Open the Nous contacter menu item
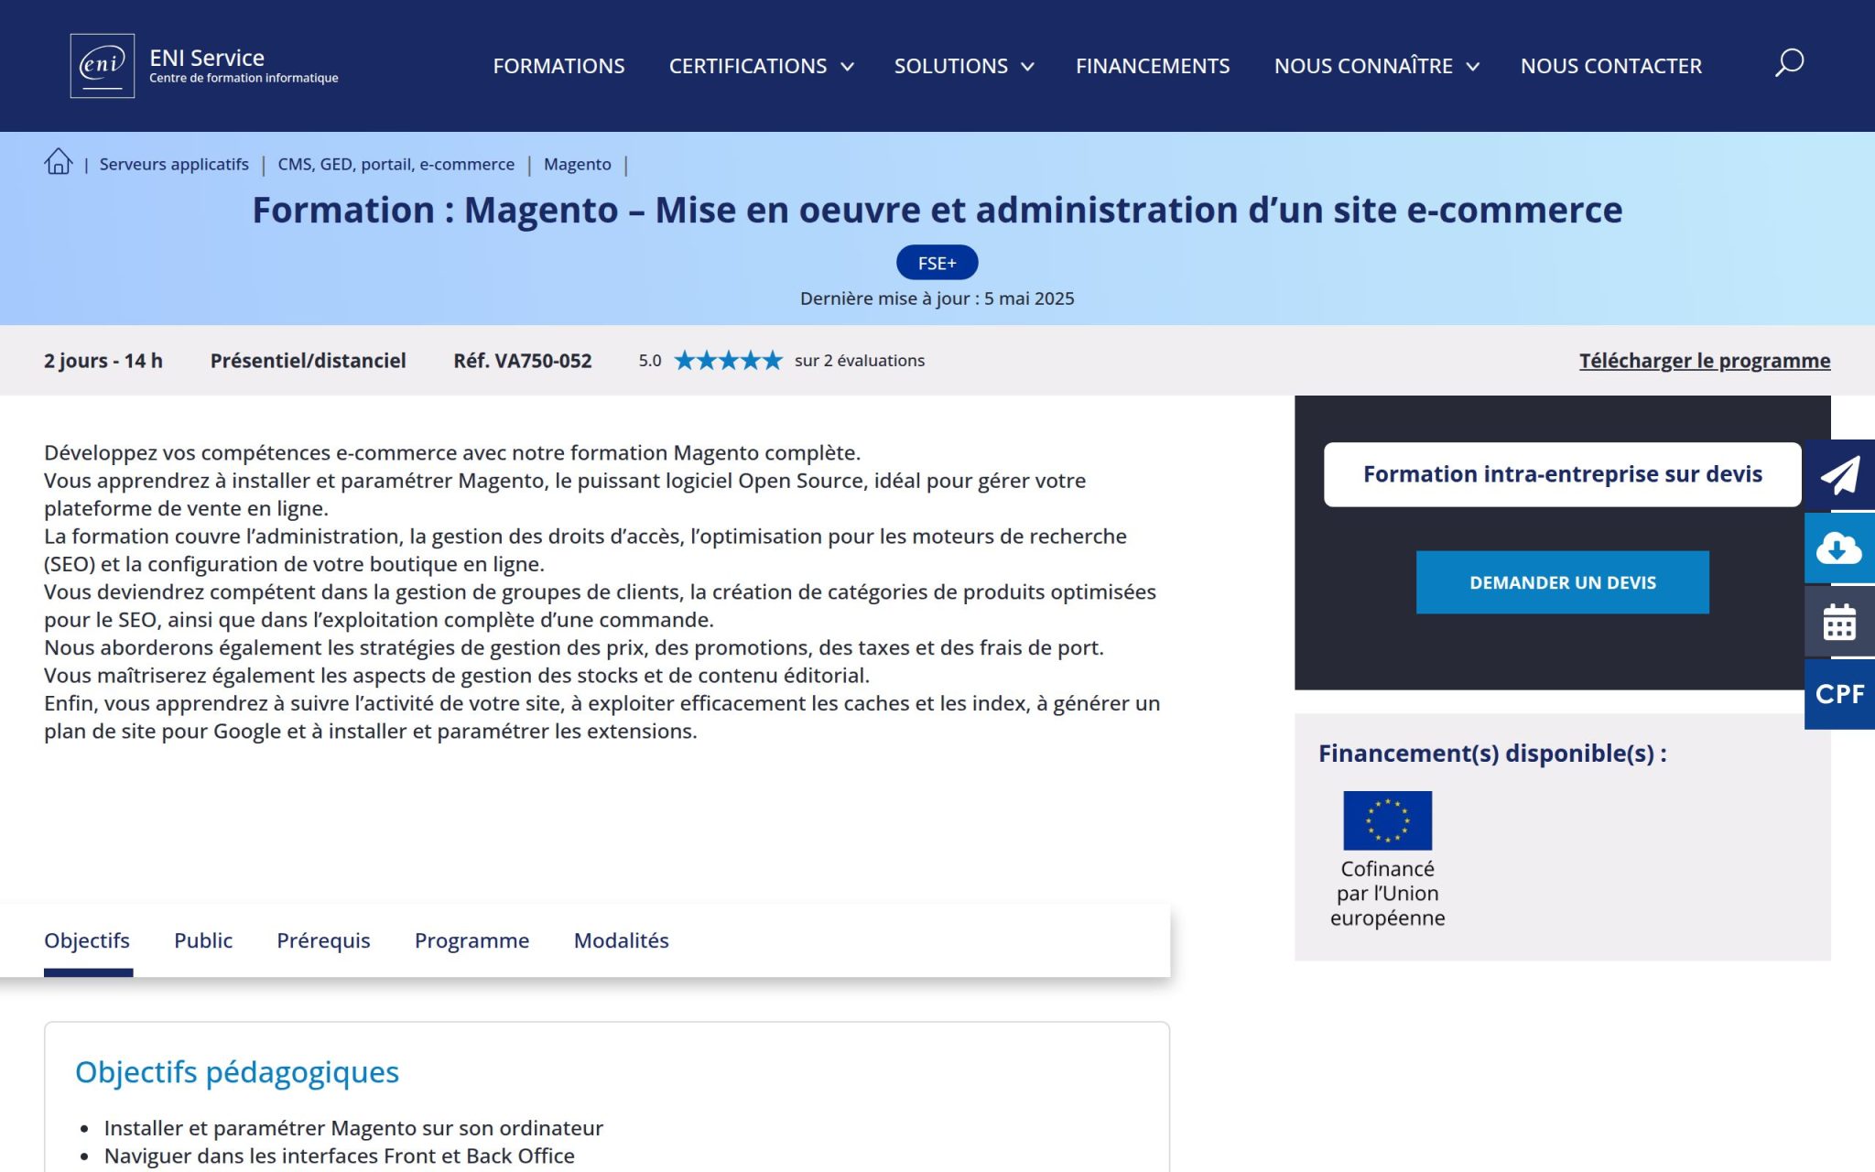Image resolution: width=1875 pixels, height=1172 pixels. coord(1611,66)
